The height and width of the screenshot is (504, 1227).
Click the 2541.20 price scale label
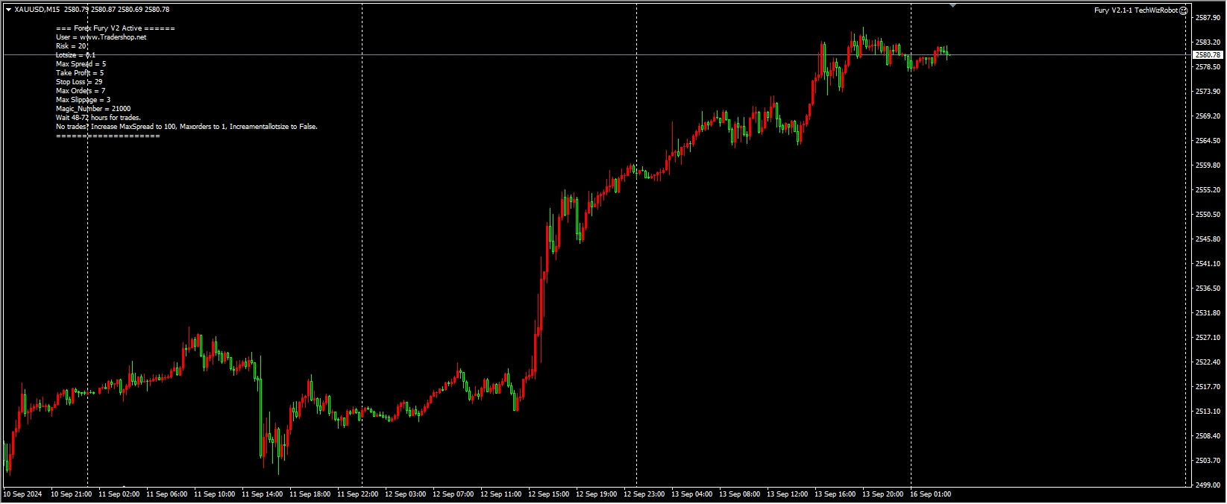1208,264
